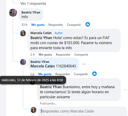Open Beatriz Yfran's avatar on Info comment

[13, 13]
